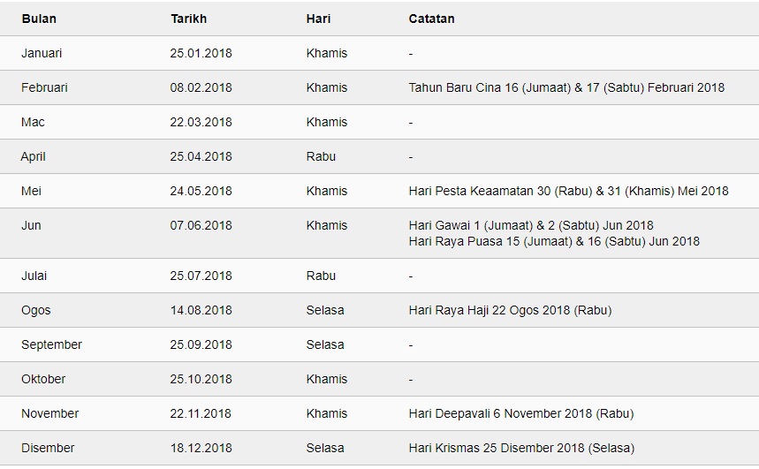This screenshot has height=469, width=759.
Task: Select the Rabu day in April row
Action: click(321, 157)
